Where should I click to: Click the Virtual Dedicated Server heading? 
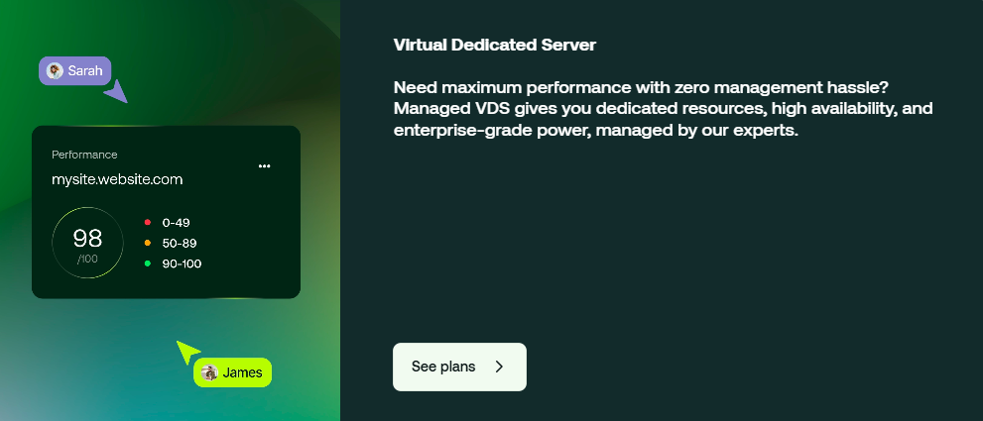(x=494, y=45)
